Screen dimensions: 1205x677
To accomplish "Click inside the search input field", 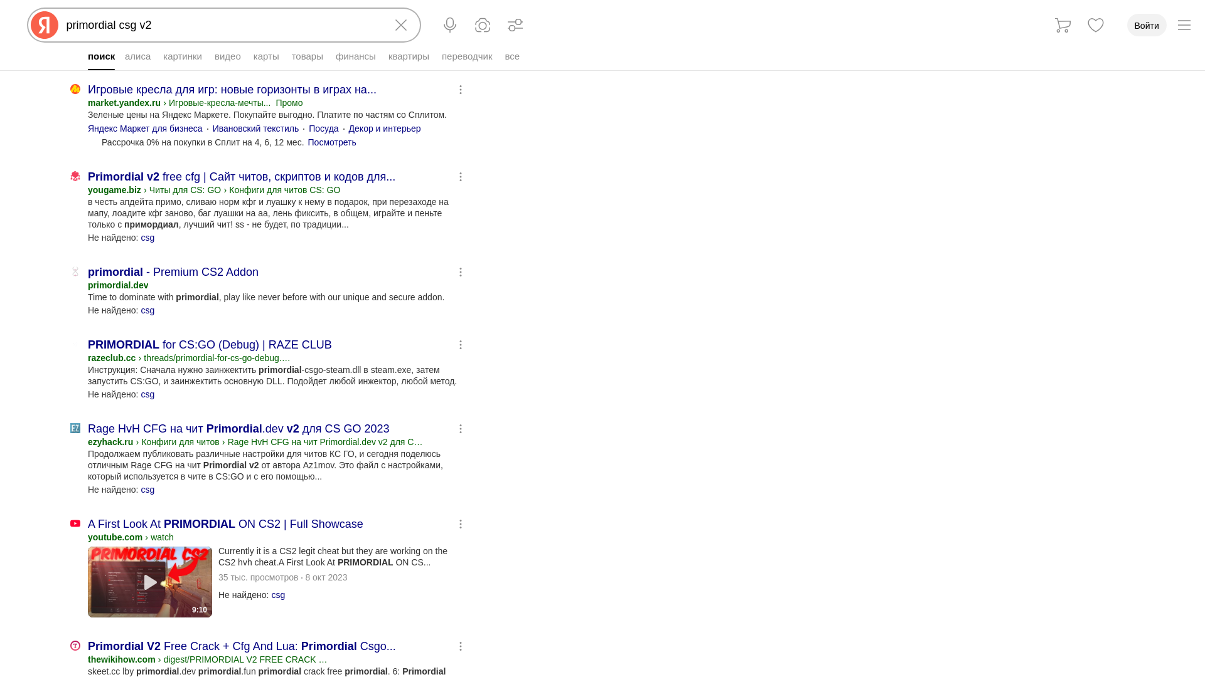I will [x=220, y=25].
